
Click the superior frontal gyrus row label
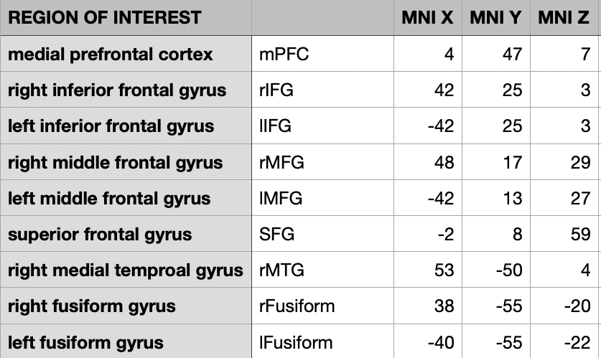click(100, 234)
